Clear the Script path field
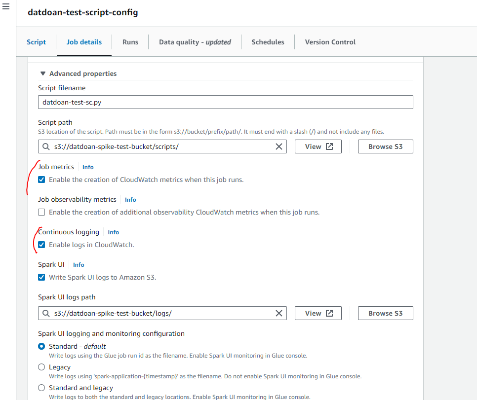 [x=279, y=146]
